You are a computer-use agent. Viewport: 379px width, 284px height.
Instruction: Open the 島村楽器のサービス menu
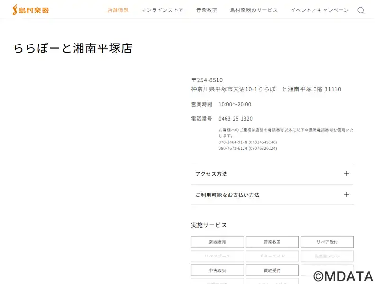pos(254,10)
